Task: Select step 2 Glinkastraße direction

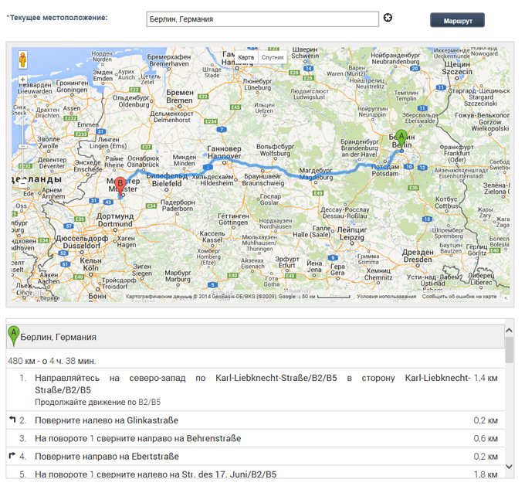Action: (256, 420)
